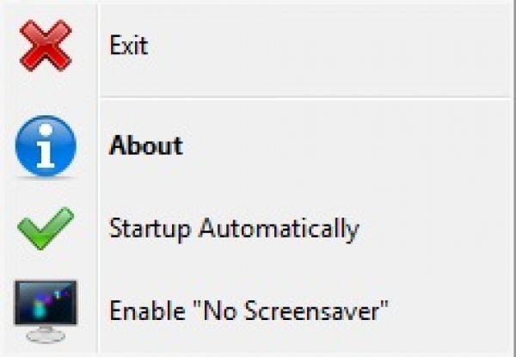This screenshot has width=516, height=357.
Task: Show program info via round "i" icon
Action: 46,145
